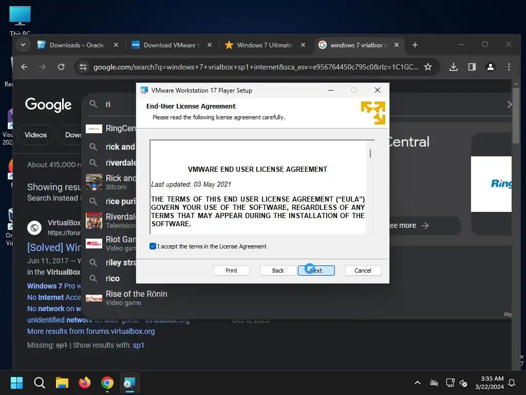The image size is (526, 395).
Task: Toggle Chrome side panel icon
Action: 472,67
